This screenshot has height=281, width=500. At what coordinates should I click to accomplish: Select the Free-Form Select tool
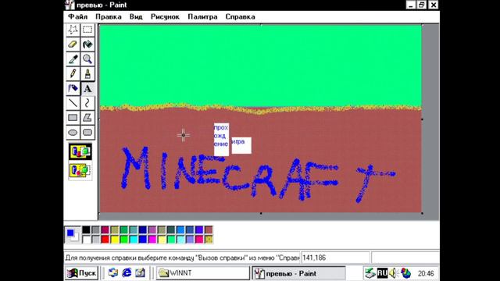pyautogui.click(x=73, y=30)
